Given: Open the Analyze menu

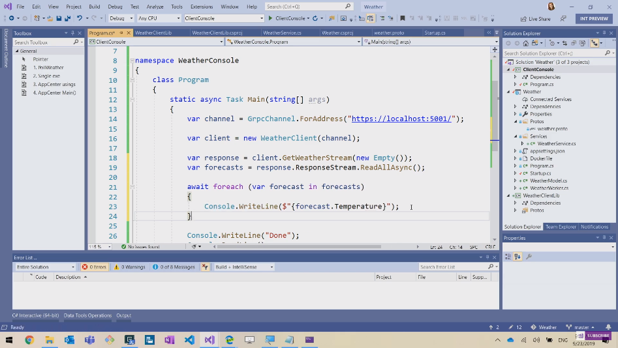Looking at the screenshot, I should click(155, 7).
